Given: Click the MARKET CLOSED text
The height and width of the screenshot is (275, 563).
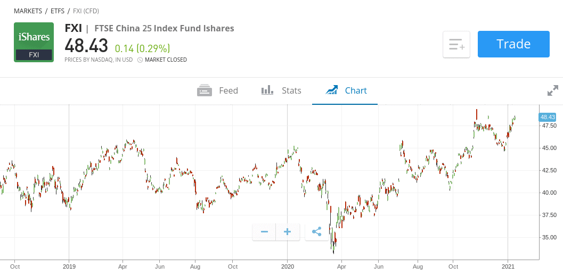Looking at the screenshot, I should coord(166,60).
